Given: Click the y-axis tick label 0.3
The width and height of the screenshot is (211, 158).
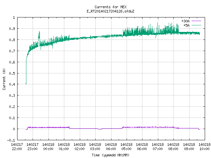Looking at the screenshot, I should click(x=12, y=95).
